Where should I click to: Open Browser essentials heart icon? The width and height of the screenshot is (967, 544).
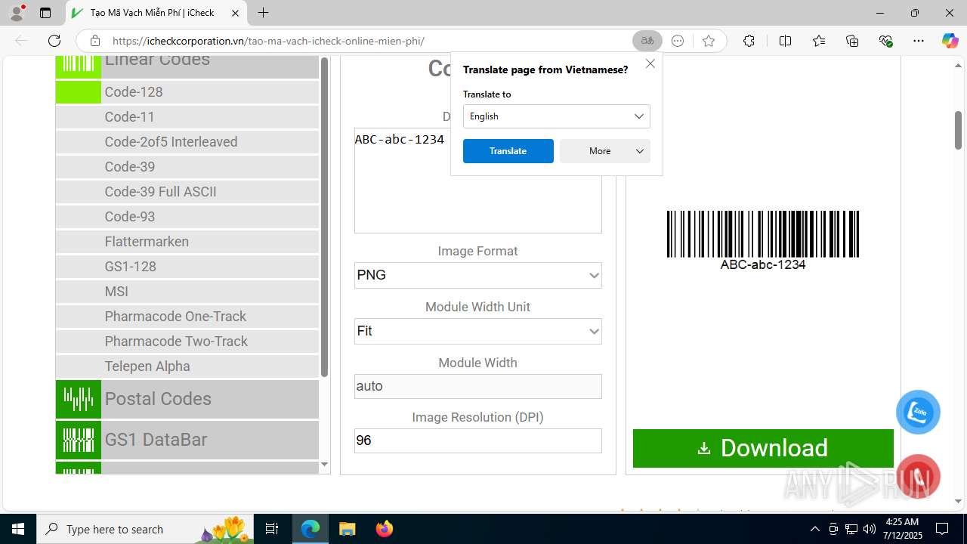[x=886, y=41]
